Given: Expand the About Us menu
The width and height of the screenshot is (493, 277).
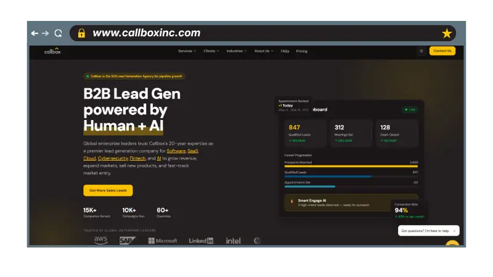Looking at the screenshot, I should 264,51.
